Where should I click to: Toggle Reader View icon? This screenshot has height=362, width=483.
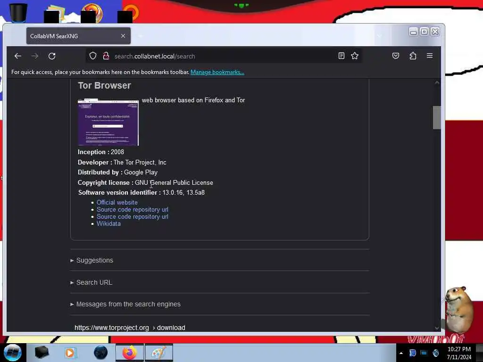tap(341, 56)
